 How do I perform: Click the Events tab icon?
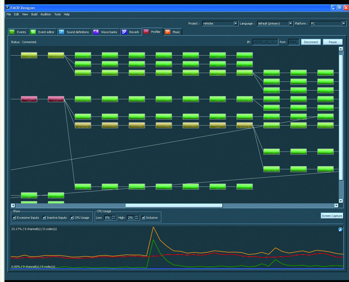pos(12,32)
